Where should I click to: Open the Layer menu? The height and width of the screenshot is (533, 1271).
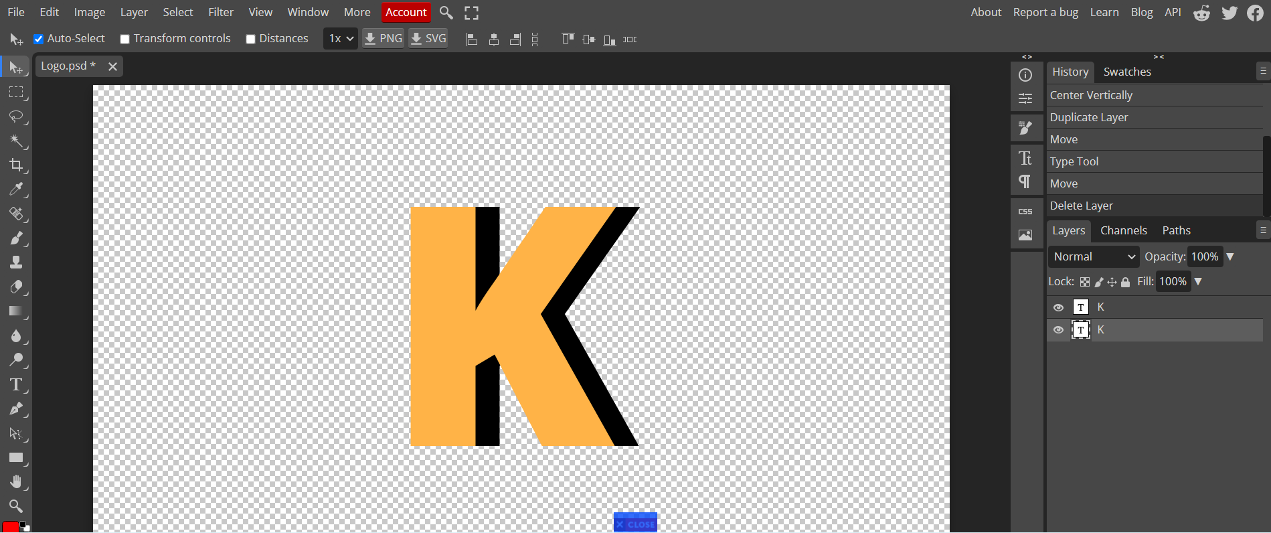pyautogui.click(x=134, y=12)
